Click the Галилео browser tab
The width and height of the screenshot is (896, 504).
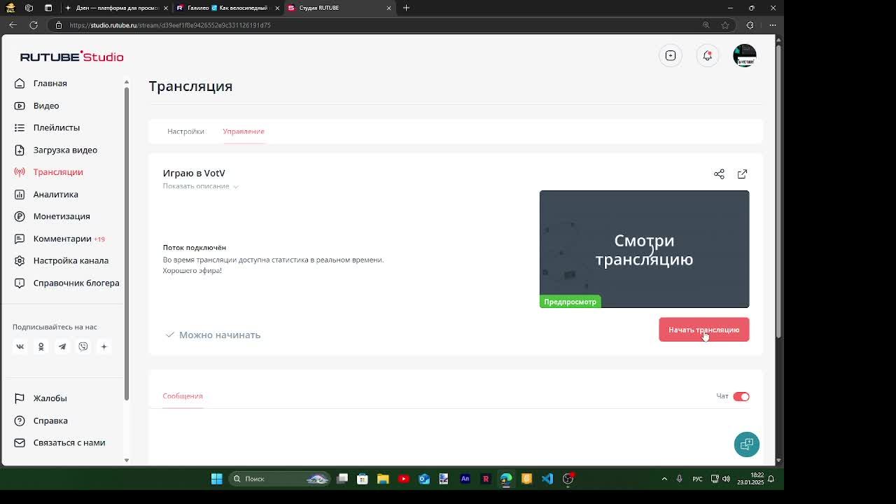coord(227,8)
